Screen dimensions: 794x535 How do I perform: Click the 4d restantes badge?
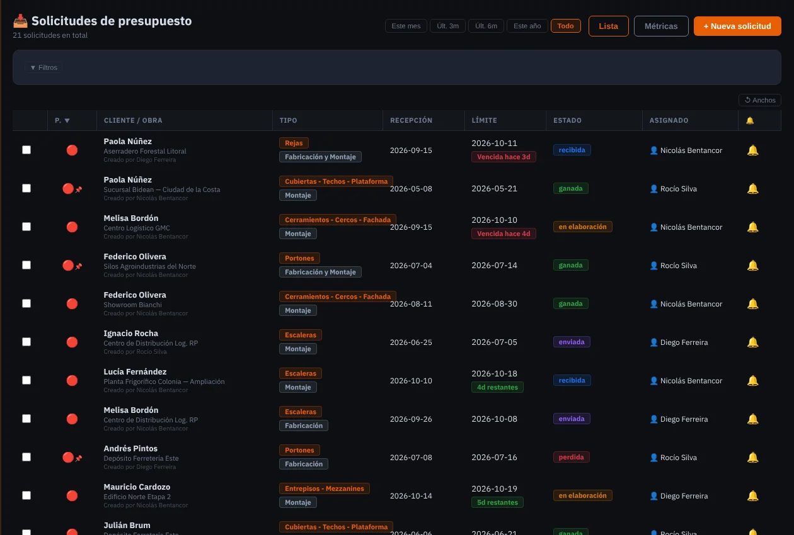(497, 387)
